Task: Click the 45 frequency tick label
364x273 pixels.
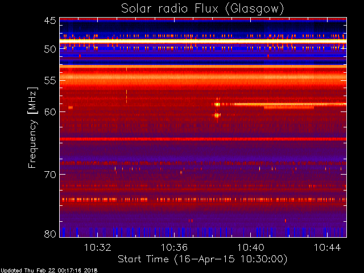Action: point(50,20)
